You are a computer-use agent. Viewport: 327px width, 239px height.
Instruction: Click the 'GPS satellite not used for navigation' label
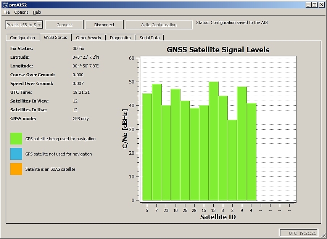pyautogui.click(x=59, y=154)
